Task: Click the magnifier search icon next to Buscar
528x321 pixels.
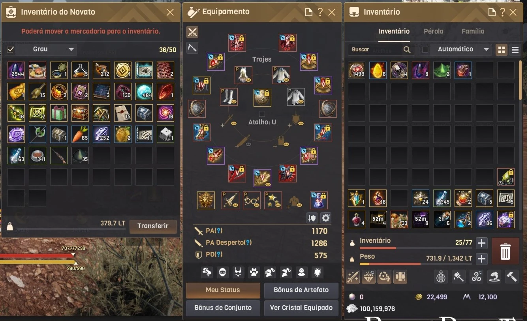Action: tap(407, 50)
